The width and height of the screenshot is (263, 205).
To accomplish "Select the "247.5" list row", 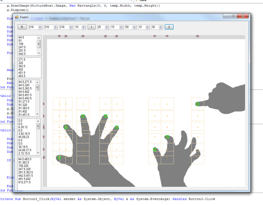I will (x=22, y=47).
